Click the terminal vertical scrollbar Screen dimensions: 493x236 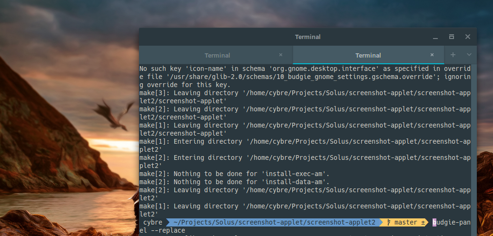[474, 150]
